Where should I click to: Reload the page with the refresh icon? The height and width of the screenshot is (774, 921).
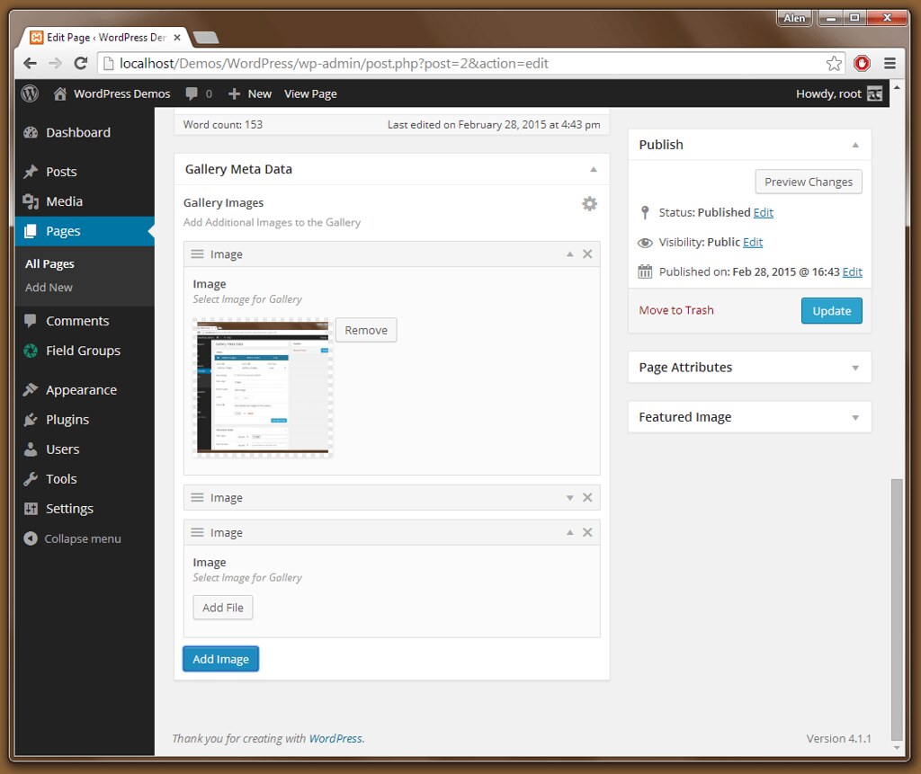tap(81, 64)
